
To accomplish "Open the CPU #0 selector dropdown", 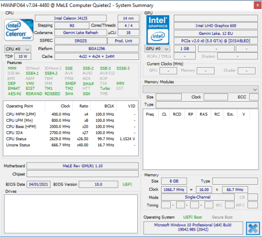I will 17,49.
